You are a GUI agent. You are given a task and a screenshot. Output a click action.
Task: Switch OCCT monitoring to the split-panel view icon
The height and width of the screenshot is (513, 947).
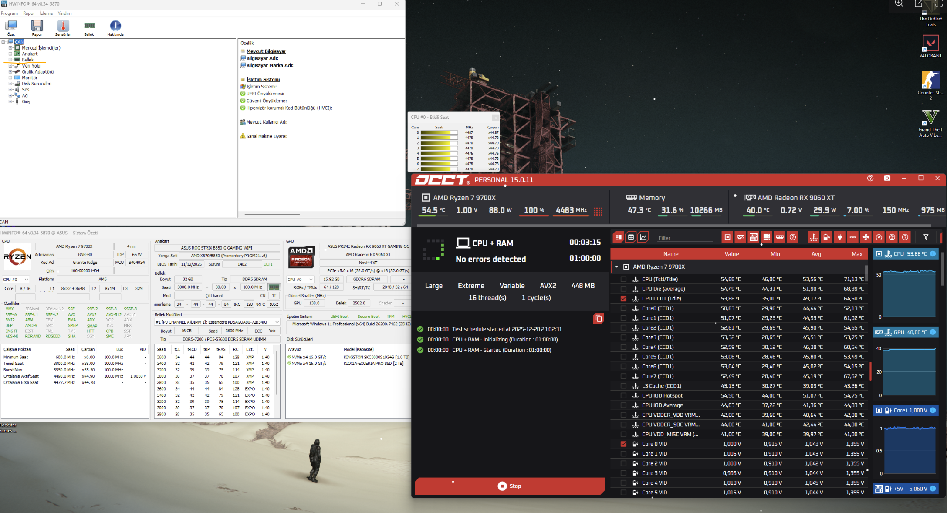pyautogui.click(x=618, y=237)
